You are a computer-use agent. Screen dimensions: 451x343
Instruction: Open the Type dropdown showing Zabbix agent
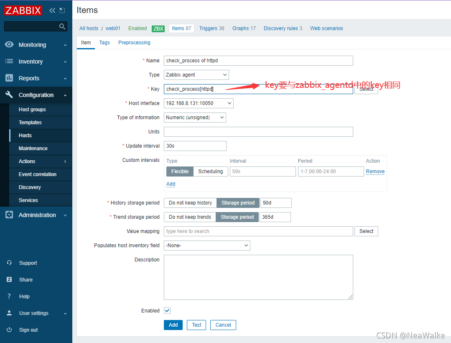click(x=196, y=75)
